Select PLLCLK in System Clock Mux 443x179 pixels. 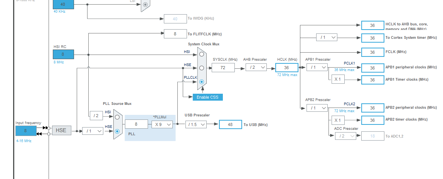(201, 81)
